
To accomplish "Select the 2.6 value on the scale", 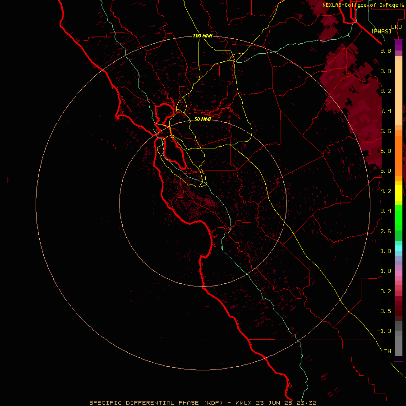I will tap(386, 231).
